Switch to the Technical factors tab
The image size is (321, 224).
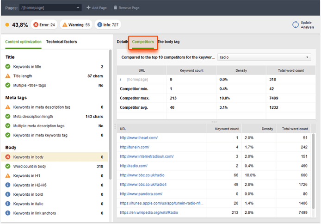tap(62, 42)
